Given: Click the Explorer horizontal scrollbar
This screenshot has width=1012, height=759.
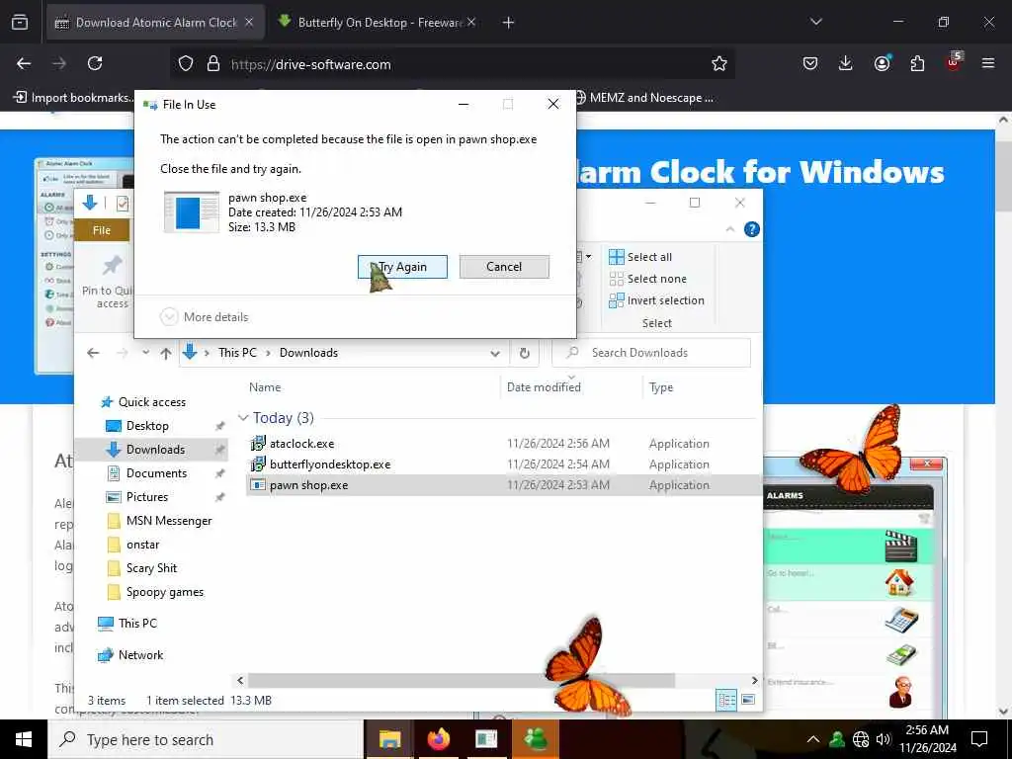Looking at the screenshot, I should click(x=462, y=680).
